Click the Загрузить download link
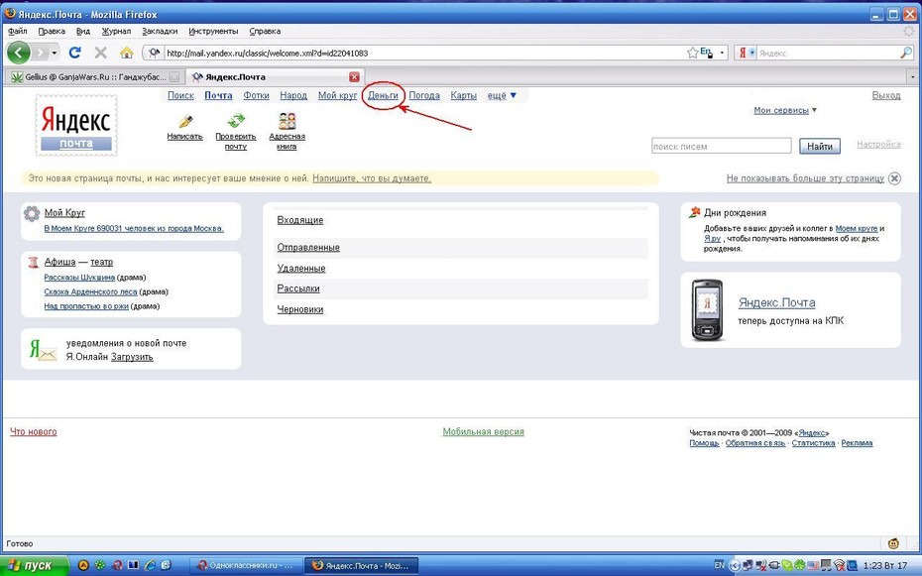Screen dimensions: 922x576 [x=132, y=357]
